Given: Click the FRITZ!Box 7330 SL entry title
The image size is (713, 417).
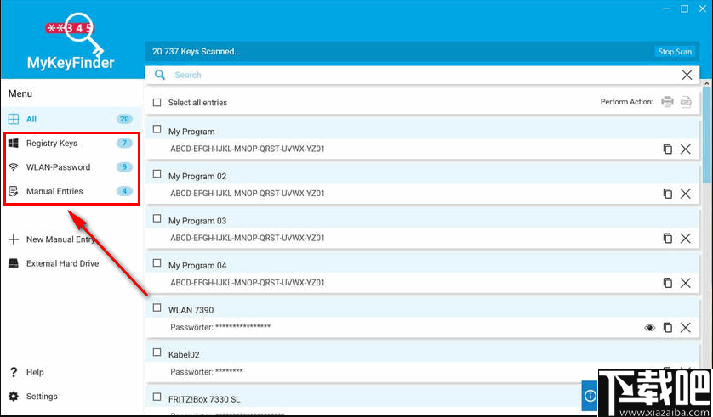Looking at the screenshot, I should click(204, 399).
